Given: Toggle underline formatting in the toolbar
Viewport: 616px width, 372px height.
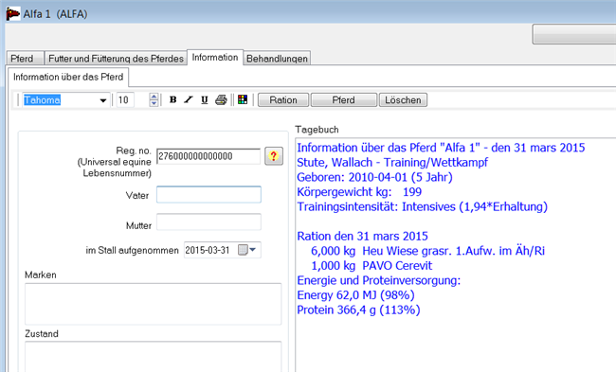Looking at the screenshot, I should point(205,99).
